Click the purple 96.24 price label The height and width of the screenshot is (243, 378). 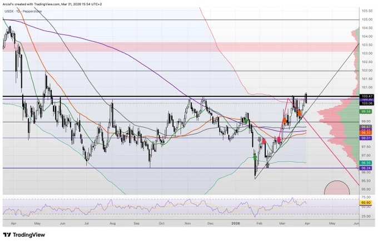[x=366, y=168]
